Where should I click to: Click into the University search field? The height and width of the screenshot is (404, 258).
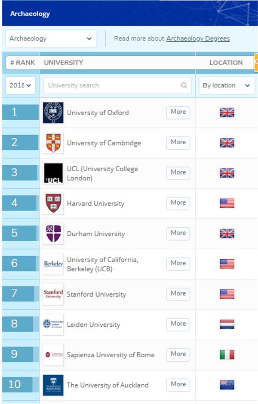click(117, 85)
